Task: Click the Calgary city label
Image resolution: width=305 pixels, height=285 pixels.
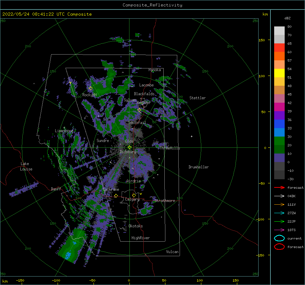Action: coord(132,199)
